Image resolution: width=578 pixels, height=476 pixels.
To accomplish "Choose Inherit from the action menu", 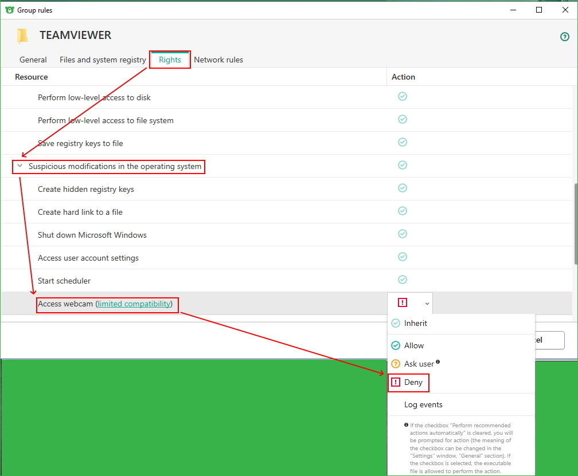I will 461,323.
